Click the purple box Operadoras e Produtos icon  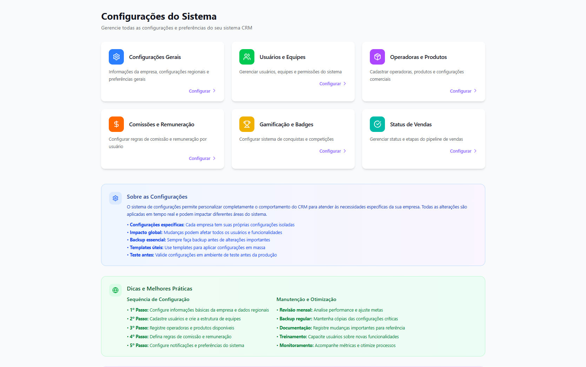pyautogui.click(x=377, y=57)
